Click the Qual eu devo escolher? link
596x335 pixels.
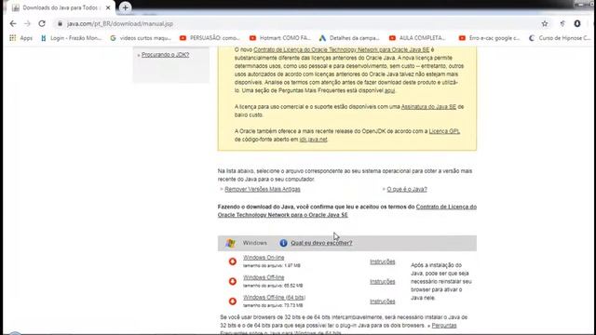[321, 243]
